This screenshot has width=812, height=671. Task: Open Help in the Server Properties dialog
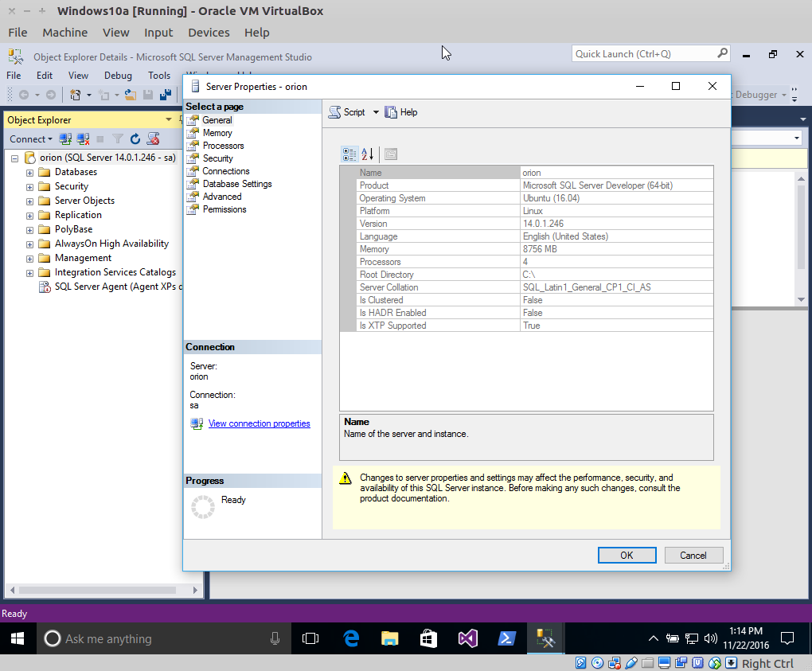click(x=400, y=112)
